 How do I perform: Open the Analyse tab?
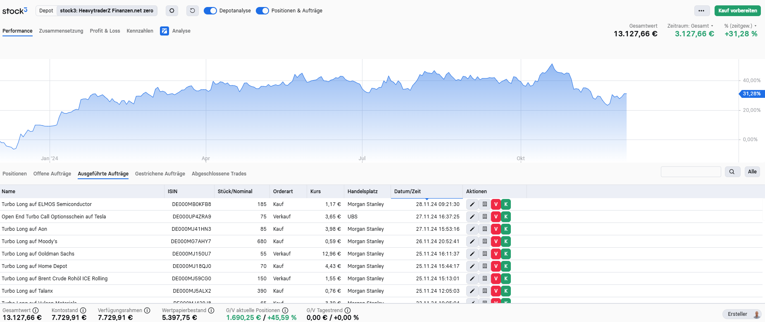coord(176,31)
